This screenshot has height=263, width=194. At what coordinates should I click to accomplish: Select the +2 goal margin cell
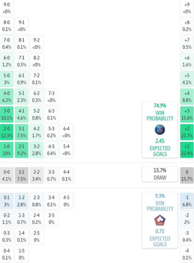click(x=187, y=132)
